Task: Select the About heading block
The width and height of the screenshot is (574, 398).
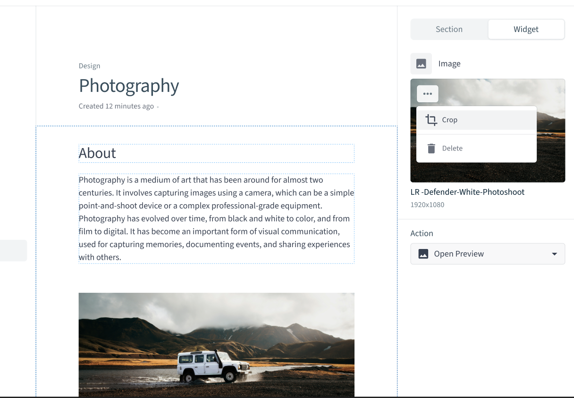Action: 216,153
